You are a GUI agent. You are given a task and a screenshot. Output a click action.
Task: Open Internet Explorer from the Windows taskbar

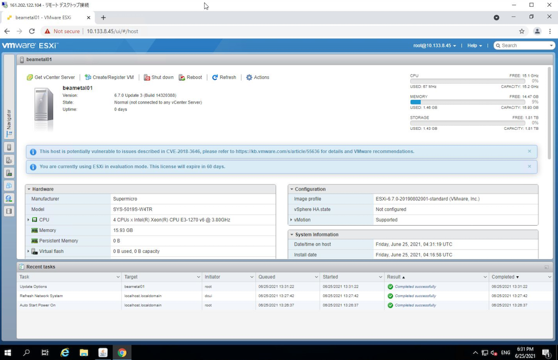coord(65,353)
